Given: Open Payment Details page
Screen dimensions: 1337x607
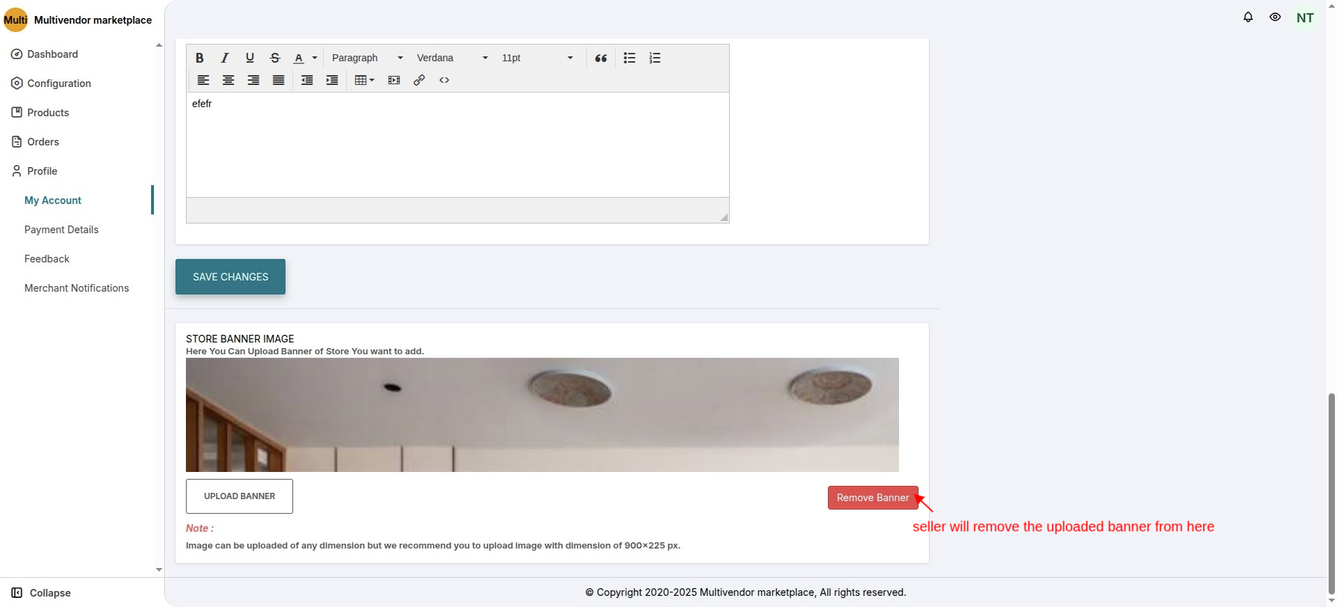Looking at the screenshot, I should click(61, 230).
